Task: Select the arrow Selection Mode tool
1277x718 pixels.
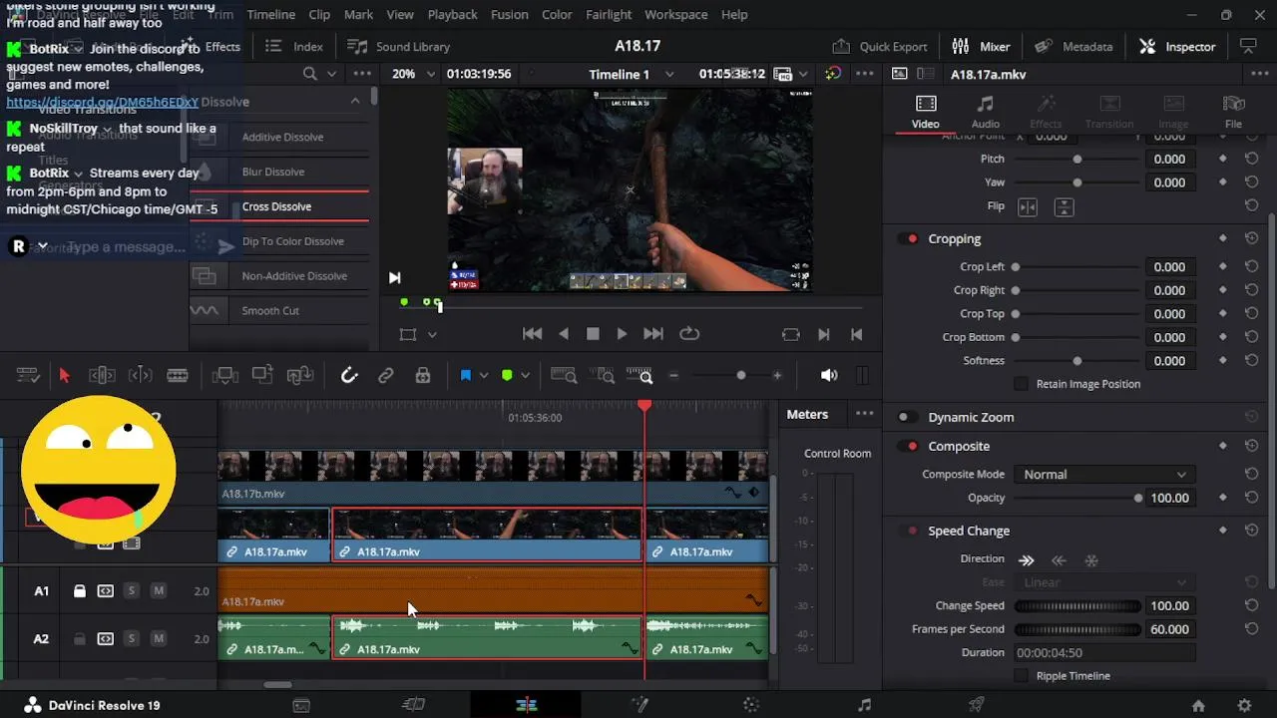Action: [x=64, y=376]
